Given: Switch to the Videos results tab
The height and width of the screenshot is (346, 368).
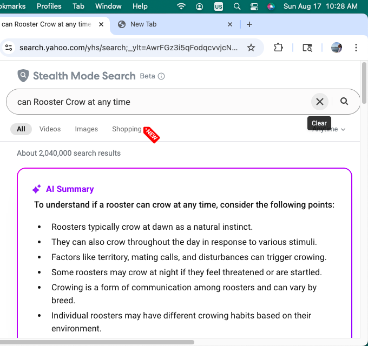Looking at the screenshot, I should click(50, 129).
